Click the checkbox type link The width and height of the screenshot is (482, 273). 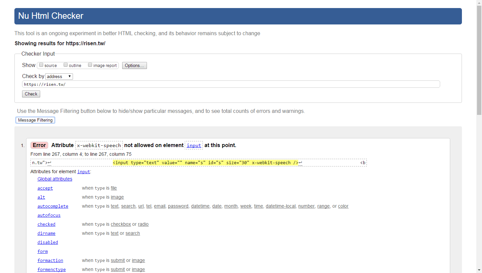coord(121,224)
